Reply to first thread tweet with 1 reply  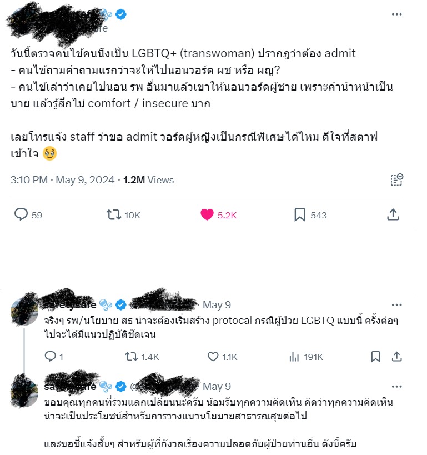(50, 356)
